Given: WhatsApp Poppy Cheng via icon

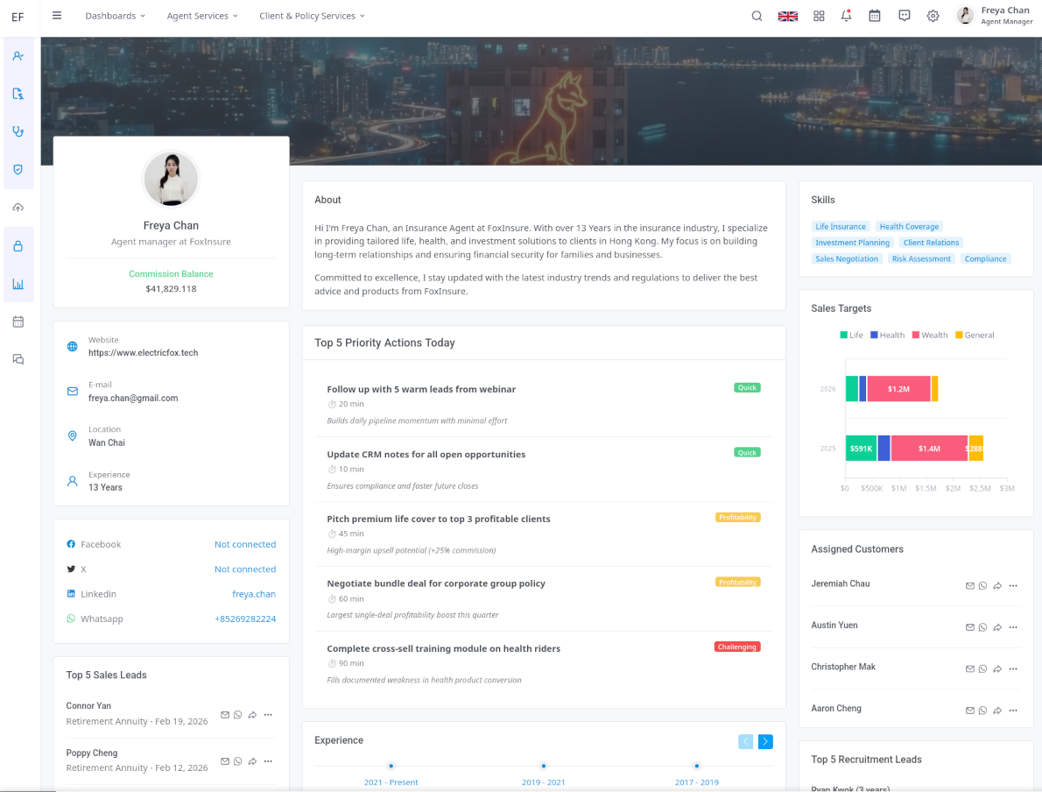Looking at the screenshot, I should [x=238, y=761].
